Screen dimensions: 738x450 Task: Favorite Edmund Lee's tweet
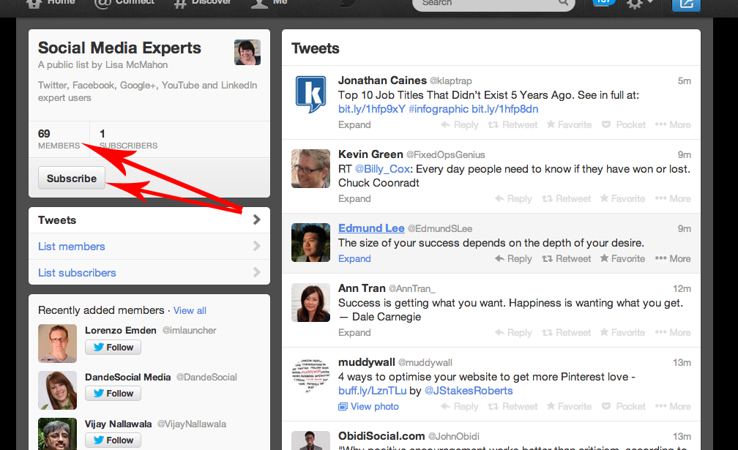click(622, 258)
